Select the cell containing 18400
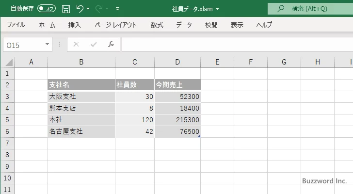Viewport: 353px width, 194px height. point(177,108)
